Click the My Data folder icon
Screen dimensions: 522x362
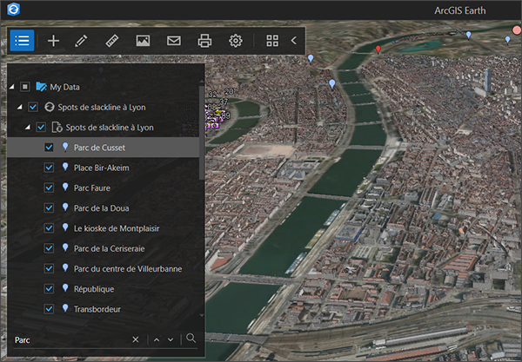pyautogui.click(x=41, y=87)
